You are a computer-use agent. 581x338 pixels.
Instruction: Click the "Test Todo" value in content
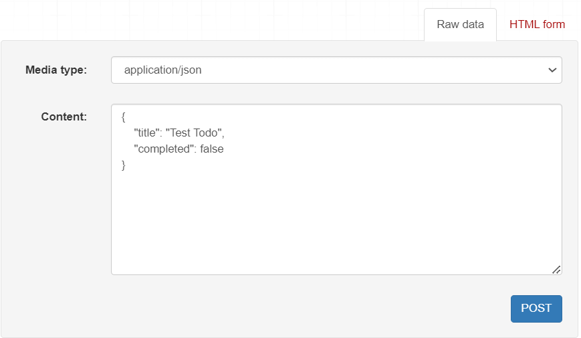click(194, 133)
